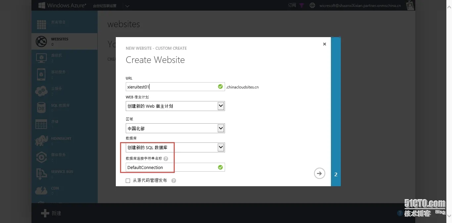Select the 虚拟机 menu label
This screenshot has height=223, width=452.
click(57, 55)
